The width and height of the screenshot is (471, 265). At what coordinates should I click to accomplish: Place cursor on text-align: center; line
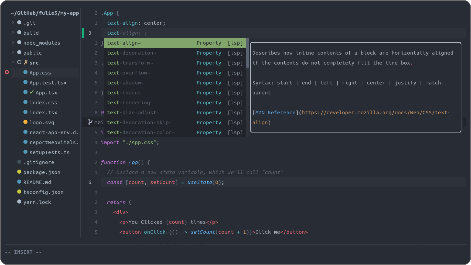pos(136,23)
